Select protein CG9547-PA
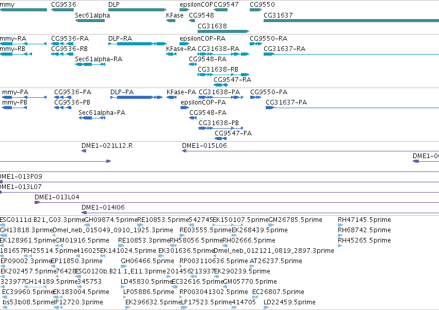 pyautogui.click(x=221, y=139)
